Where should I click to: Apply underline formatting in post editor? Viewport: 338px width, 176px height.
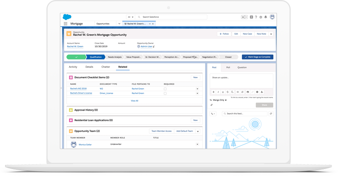(x=223, y=92)
